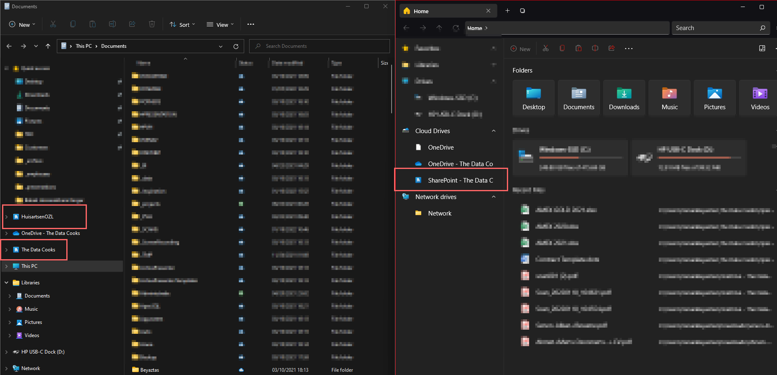The height and width of the screenshot is (375, 777).
Task: Click the Search Documents field
Action: coord(320,46)
